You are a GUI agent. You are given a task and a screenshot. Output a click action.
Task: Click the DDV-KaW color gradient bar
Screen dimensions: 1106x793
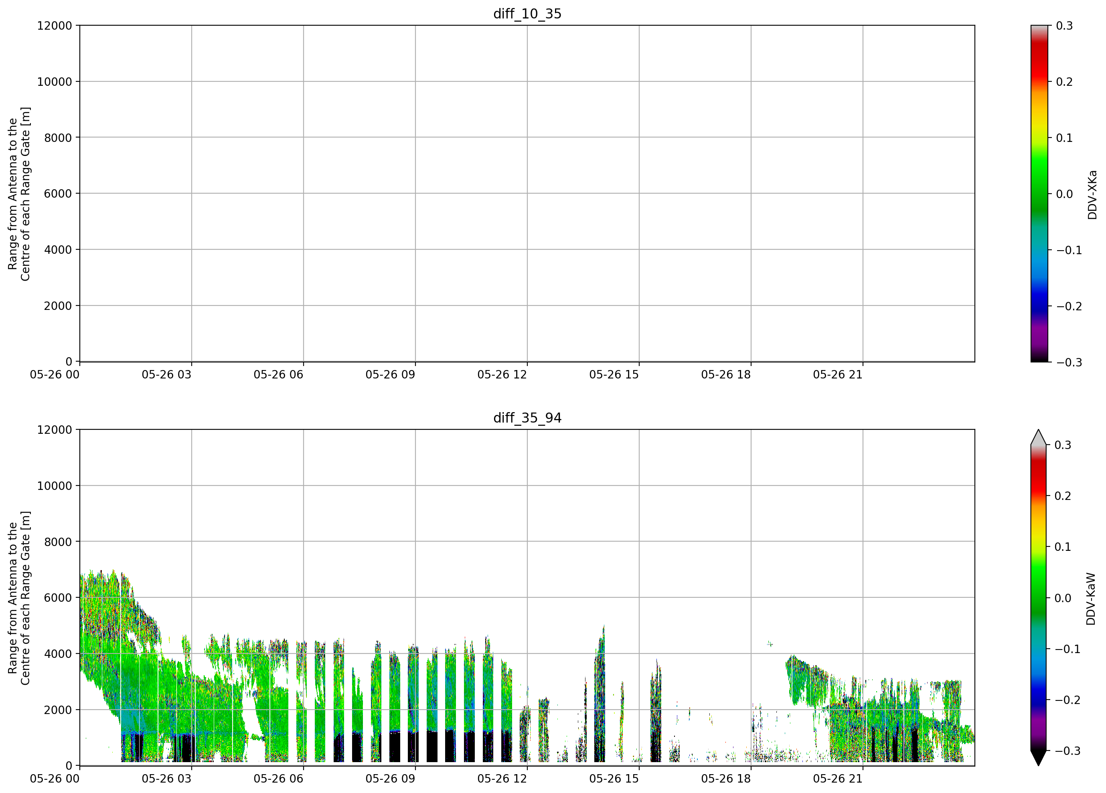pos(1038,597)
